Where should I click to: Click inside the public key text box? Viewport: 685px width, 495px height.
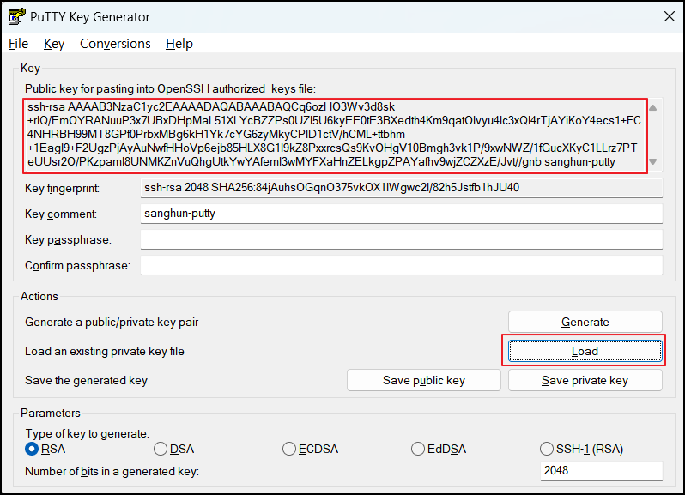pyautogui.click(x=335, y=136)
